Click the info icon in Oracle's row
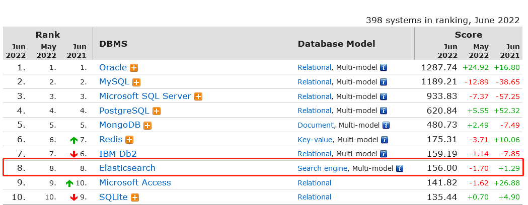528x205 pixels. 384,67
